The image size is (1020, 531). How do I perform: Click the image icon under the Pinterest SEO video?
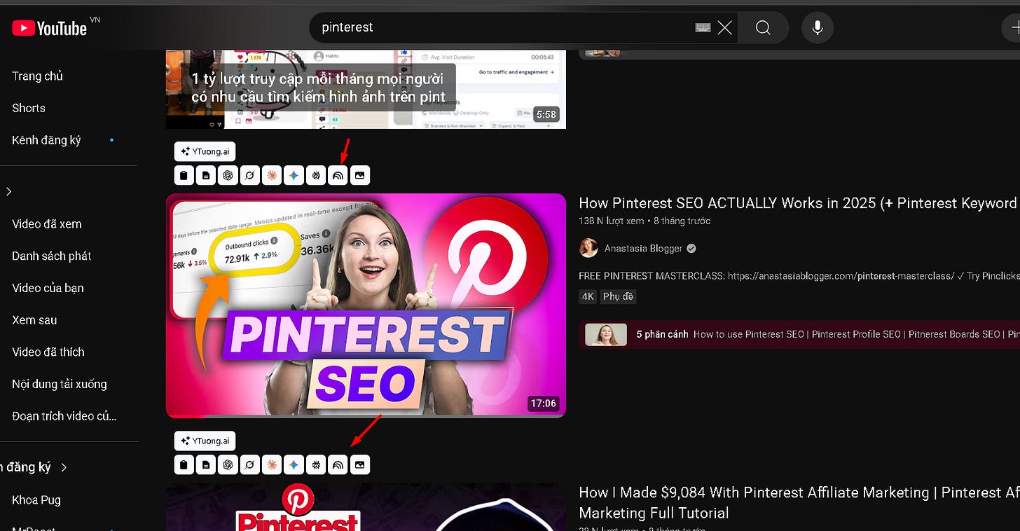[360, 464]
